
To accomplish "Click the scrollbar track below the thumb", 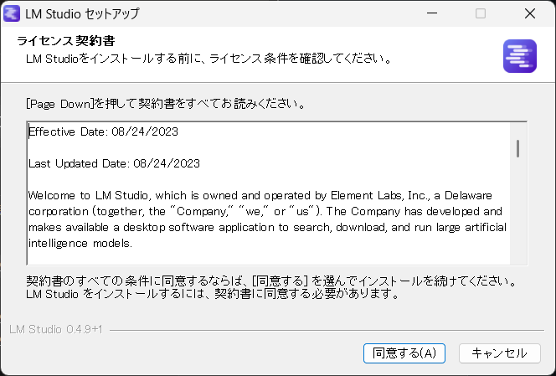I will (518, 218).
